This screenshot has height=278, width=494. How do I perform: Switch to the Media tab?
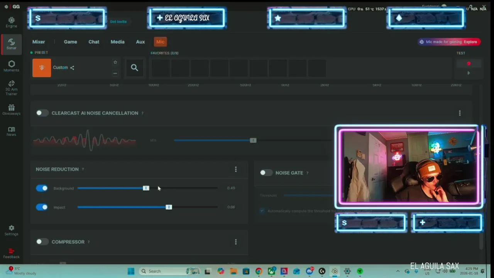click(x=117, y=42)
